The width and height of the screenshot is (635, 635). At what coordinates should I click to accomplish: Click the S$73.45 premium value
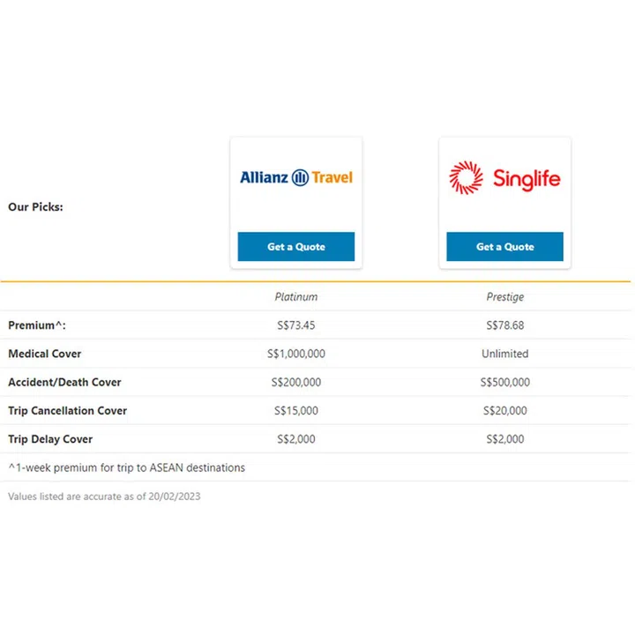click(296, 325)
